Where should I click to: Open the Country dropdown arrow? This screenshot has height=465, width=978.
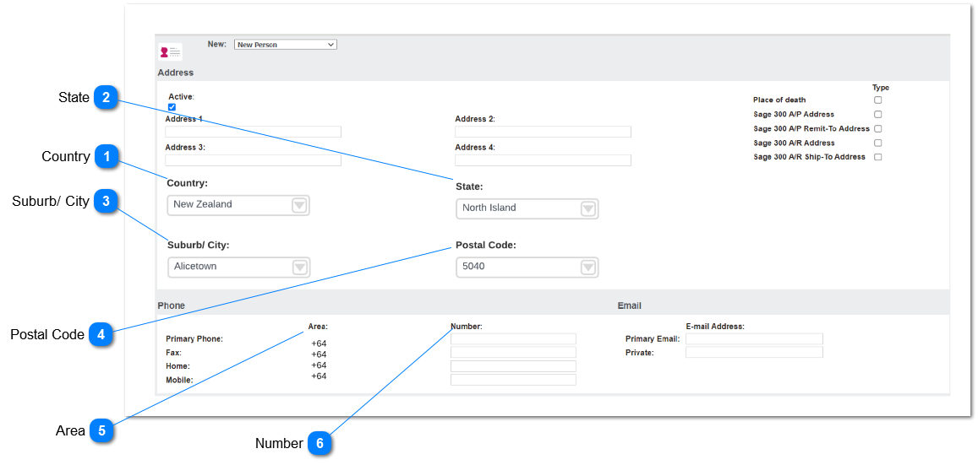tap(299, 205)
